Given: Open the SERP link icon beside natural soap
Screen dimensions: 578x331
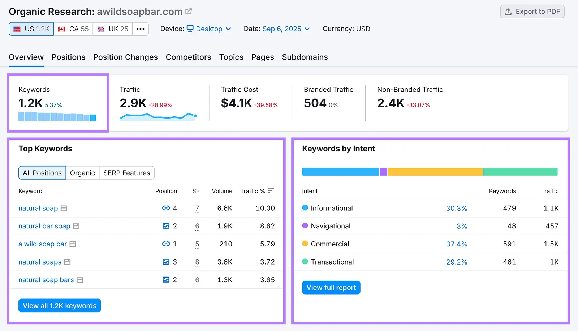Looking at the screenshot, I should [166, 208].
